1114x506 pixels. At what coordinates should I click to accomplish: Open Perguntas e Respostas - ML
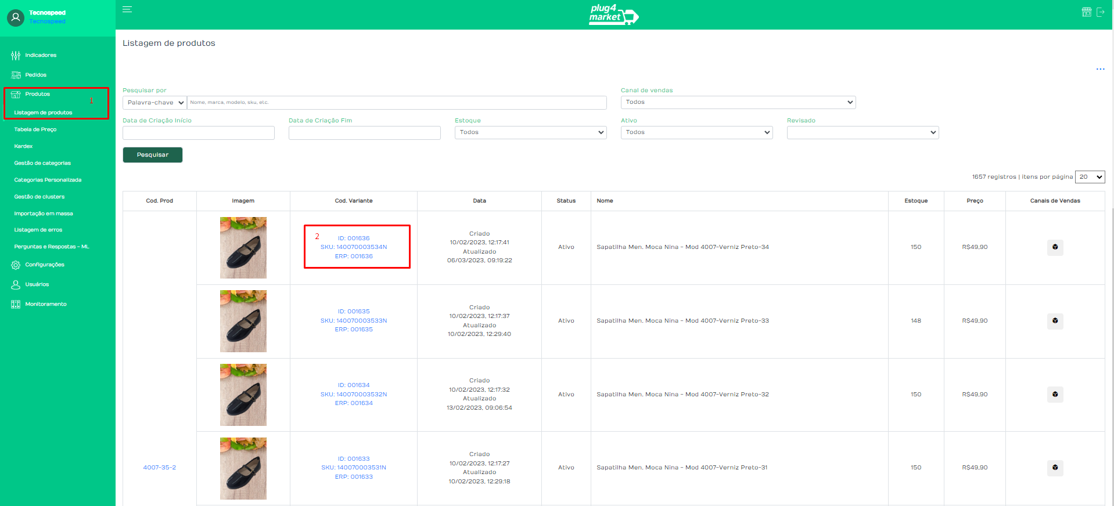click(x=52, y=247)
